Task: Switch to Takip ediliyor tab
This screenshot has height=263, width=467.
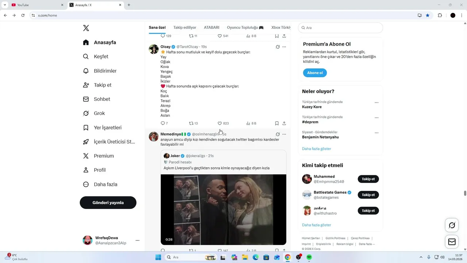Action: 185,27
